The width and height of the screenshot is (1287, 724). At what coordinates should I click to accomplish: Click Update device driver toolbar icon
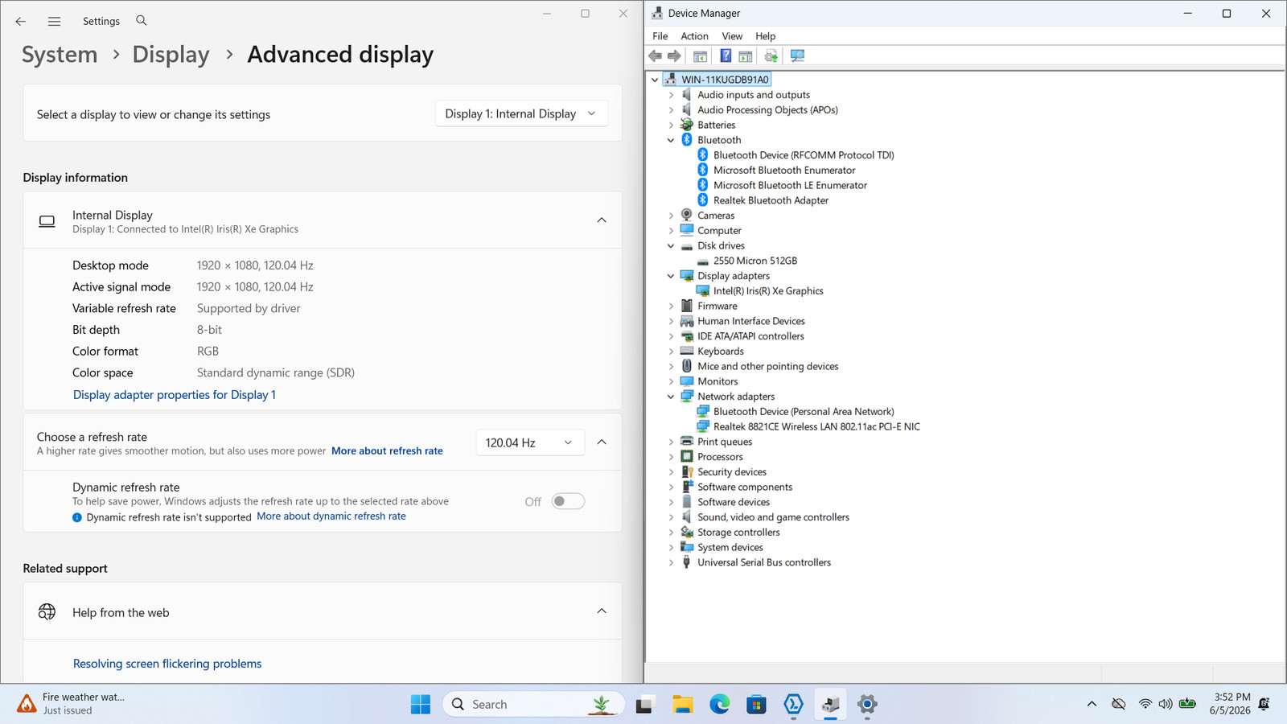click(771, 56)
